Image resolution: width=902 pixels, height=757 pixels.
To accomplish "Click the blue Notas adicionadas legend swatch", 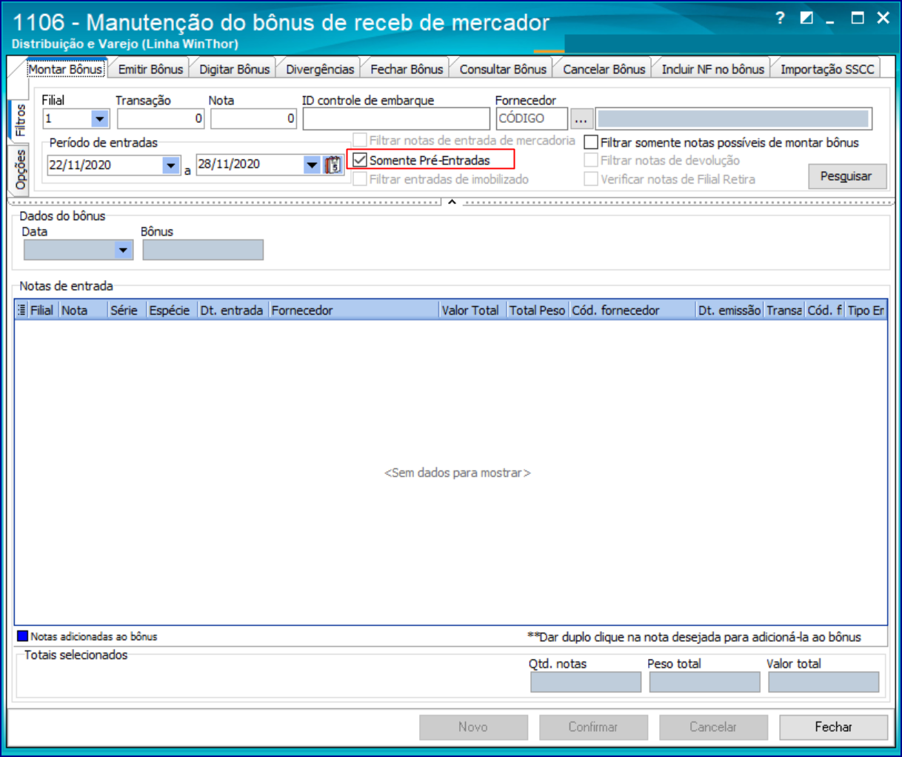I will click(23, 636).
